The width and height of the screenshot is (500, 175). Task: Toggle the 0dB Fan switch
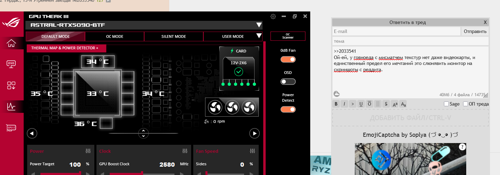[288, 59]
